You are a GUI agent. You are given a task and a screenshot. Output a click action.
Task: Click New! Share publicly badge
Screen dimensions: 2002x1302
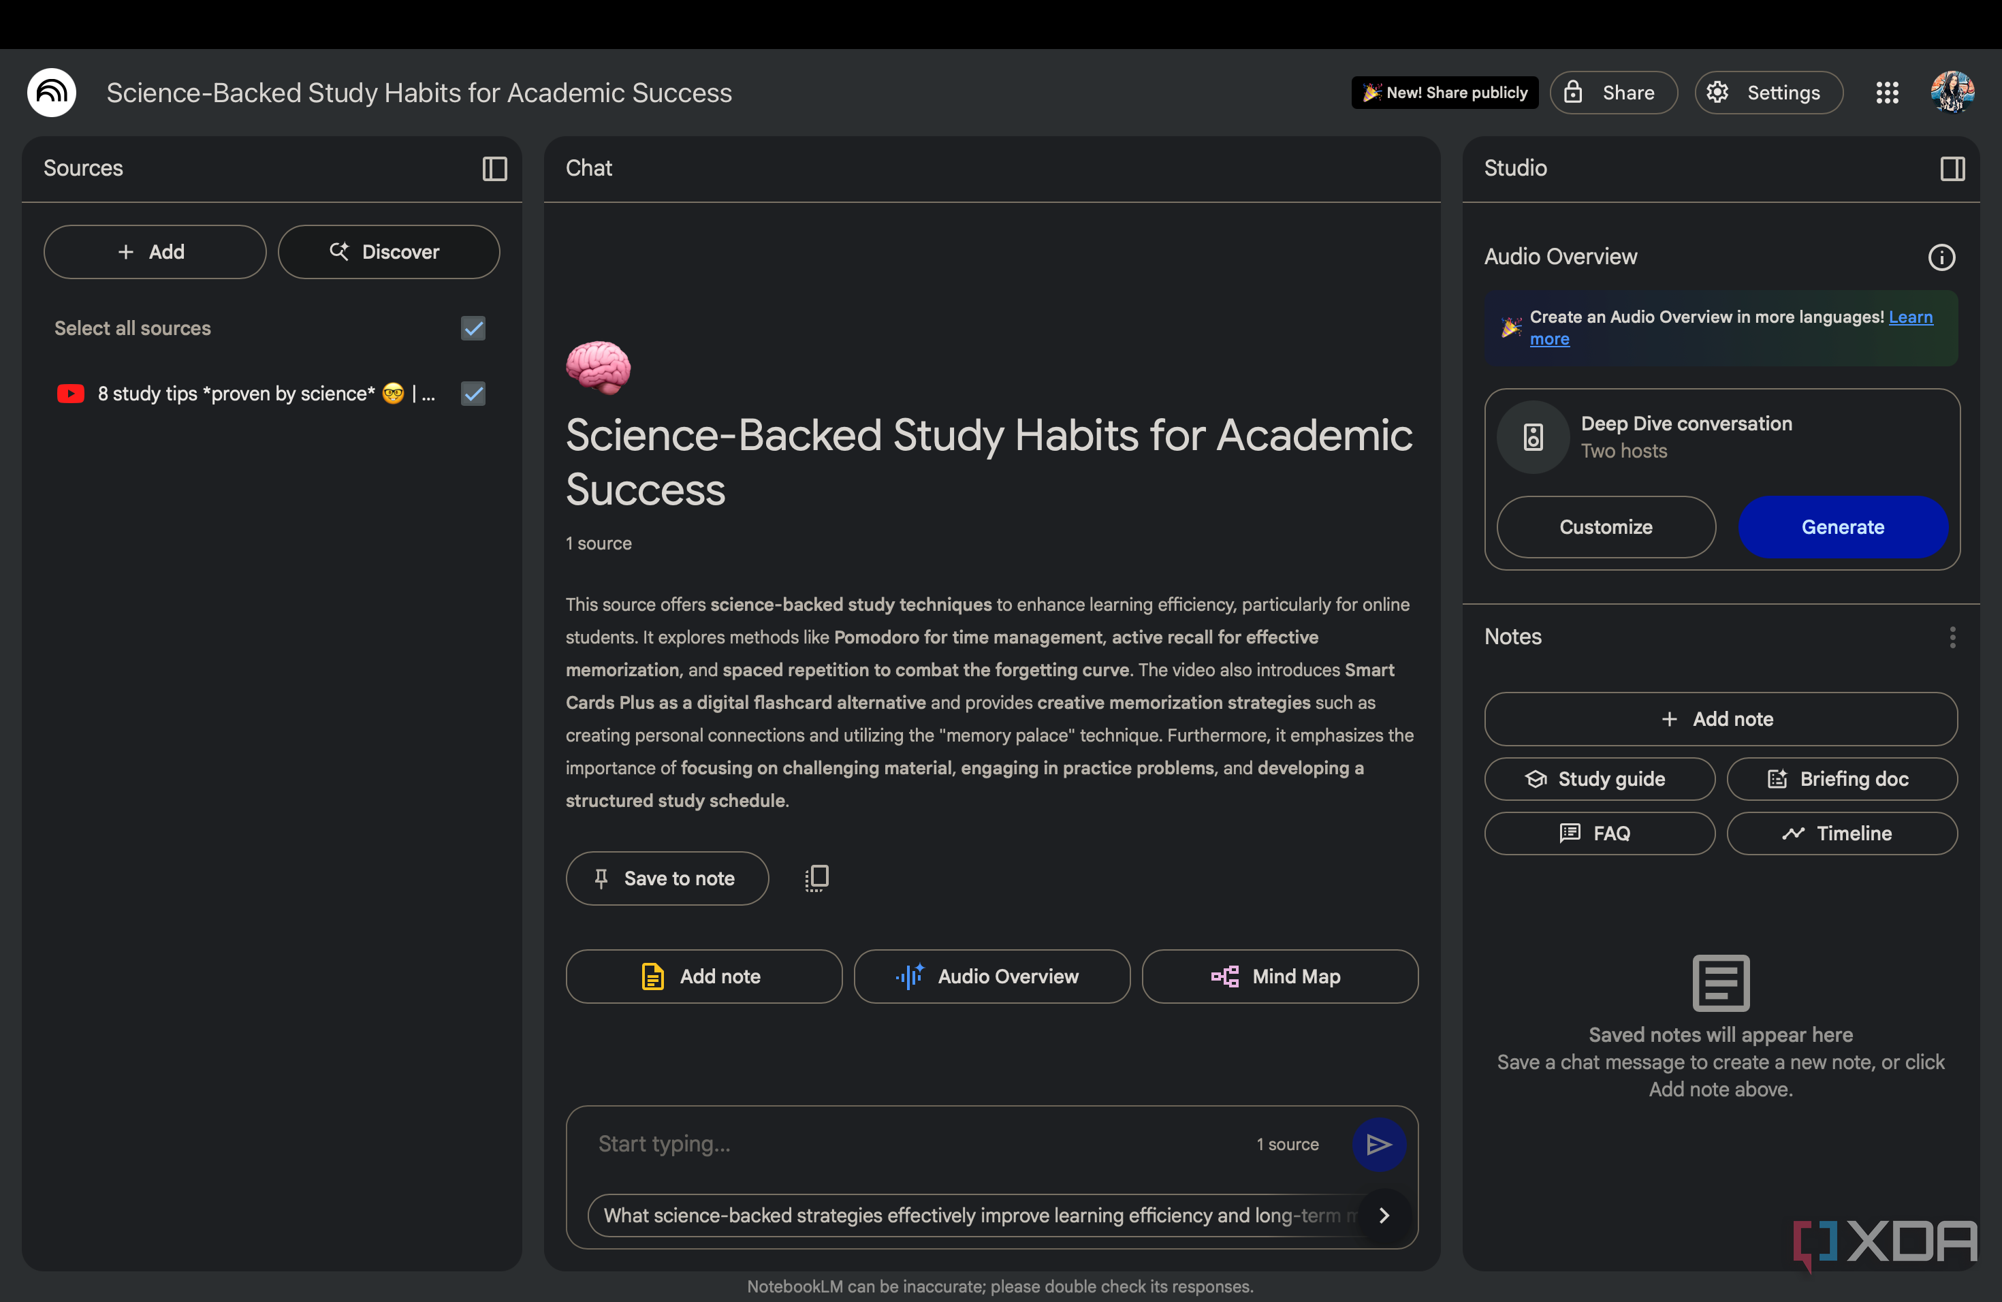click(1444, 93)
